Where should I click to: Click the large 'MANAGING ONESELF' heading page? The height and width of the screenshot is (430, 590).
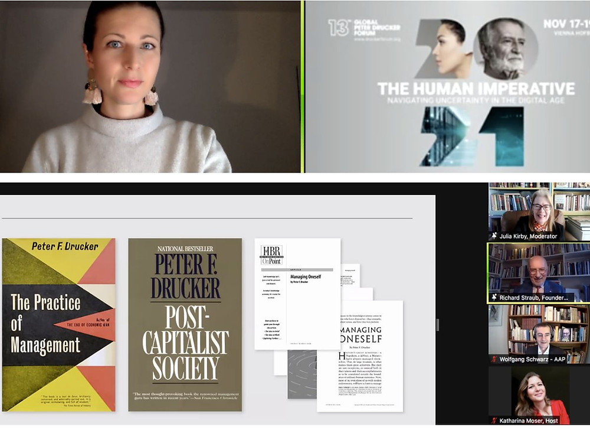pyautogui.click(x=360, y=356)
